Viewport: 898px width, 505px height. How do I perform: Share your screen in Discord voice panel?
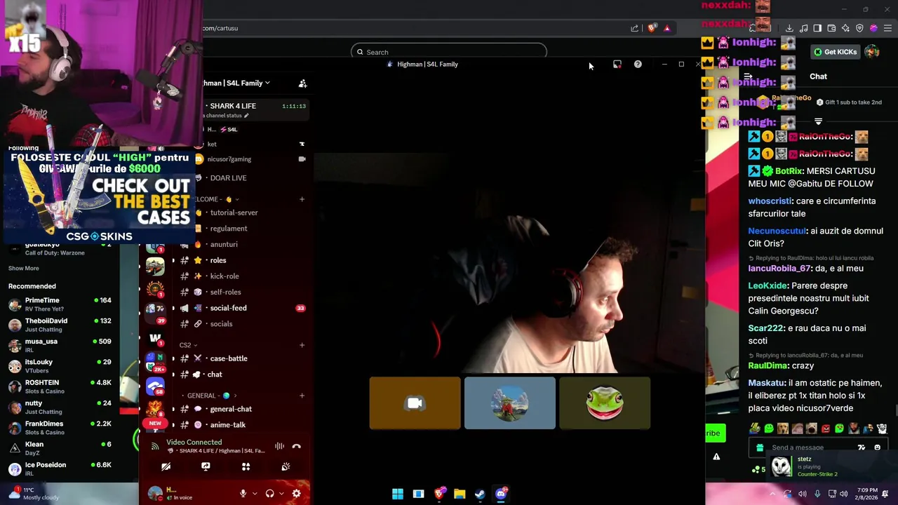coord(206,466)
